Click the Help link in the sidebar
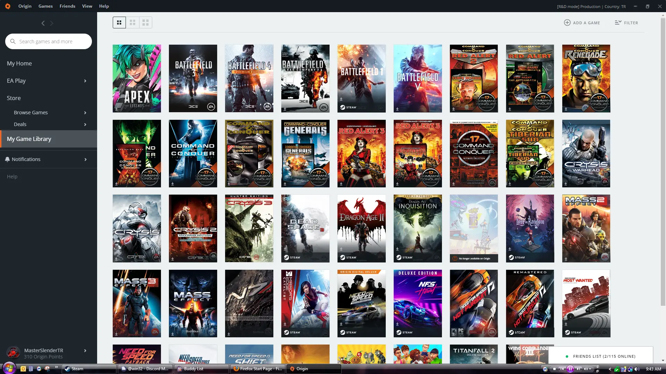Screen dimensions: 666x374 pyautogui.click(x=12, y=177)
